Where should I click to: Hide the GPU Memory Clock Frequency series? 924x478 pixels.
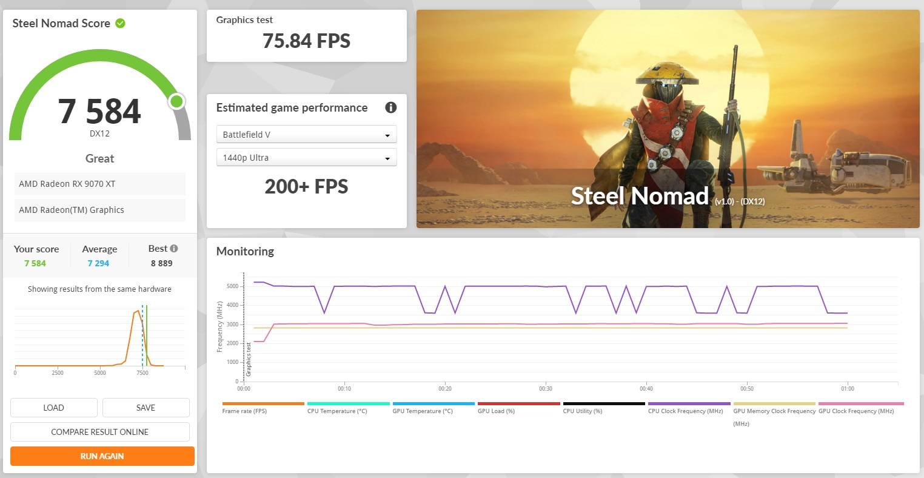point(774,404)
